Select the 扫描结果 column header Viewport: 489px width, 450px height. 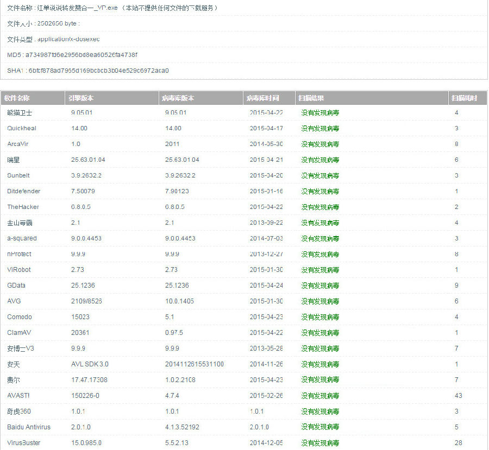pyautogui.click(x=372, y=98)
